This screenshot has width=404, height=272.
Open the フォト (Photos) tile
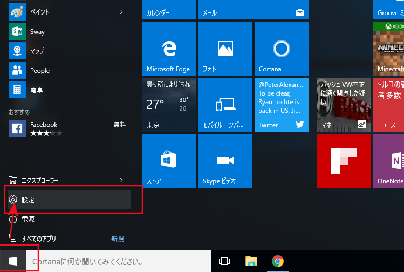[x=225, y=49]
